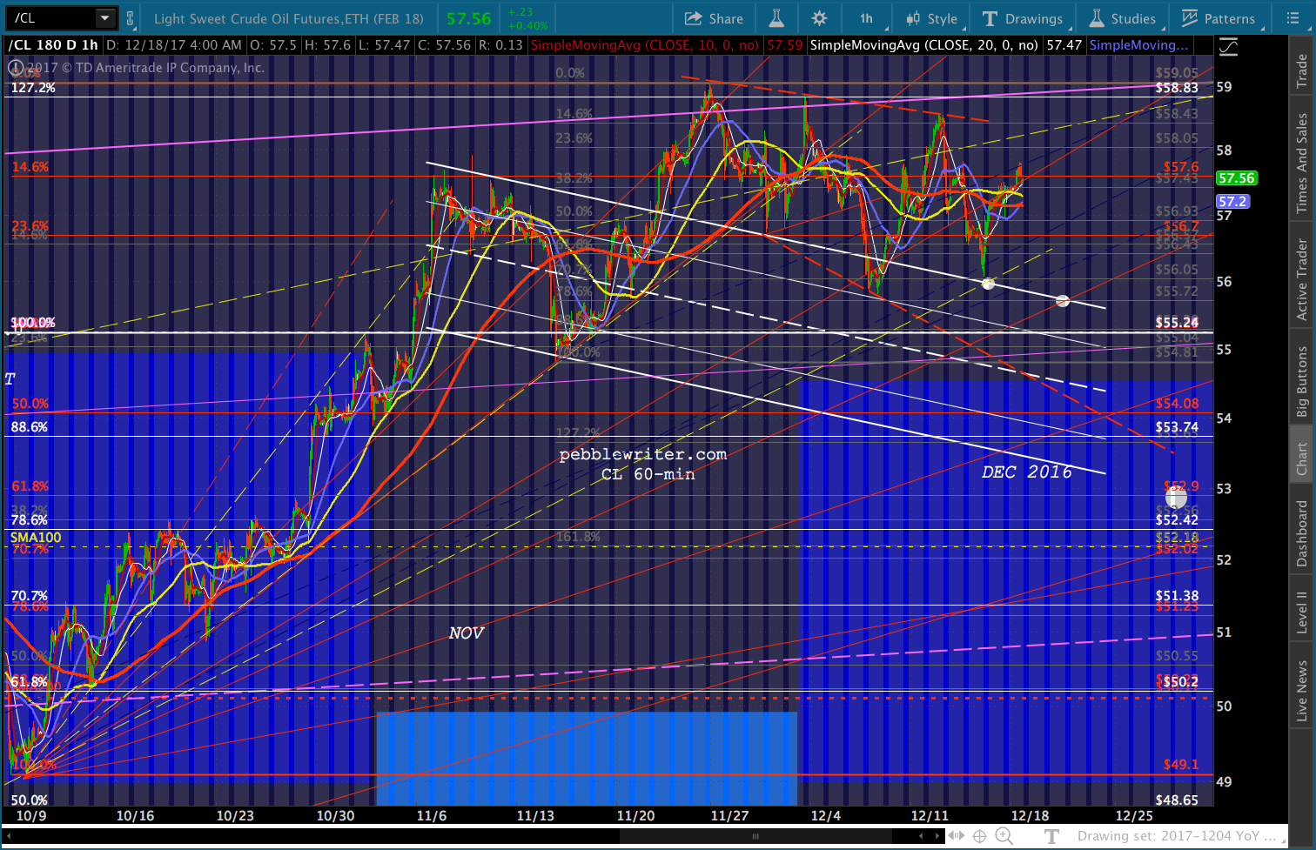Open the Dashboard side tab

[1302, 533]
